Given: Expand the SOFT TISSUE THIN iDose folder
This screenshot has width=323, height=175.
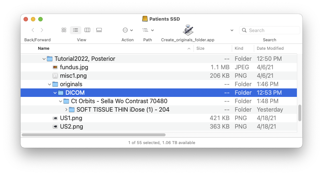Looking at the screenshot, I should [x=66, y=109].
